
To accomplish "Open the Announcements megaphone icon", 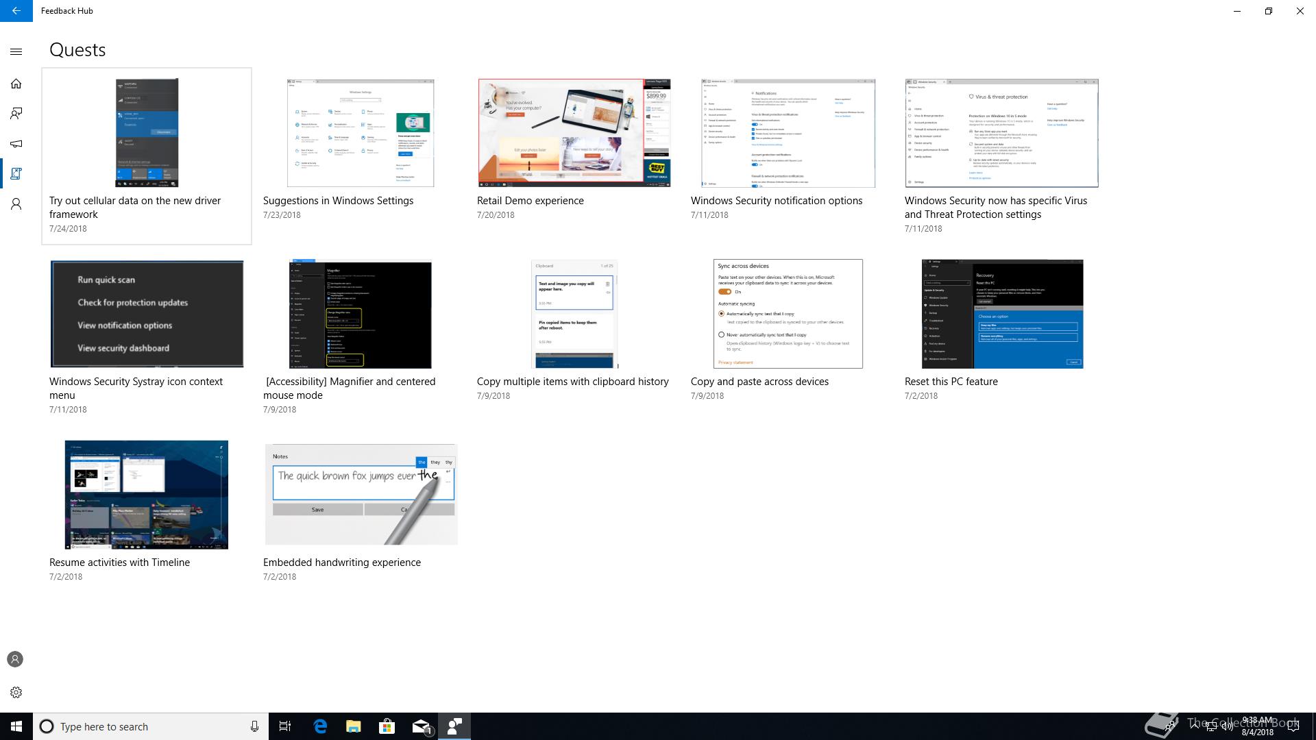I will point(16,144).
